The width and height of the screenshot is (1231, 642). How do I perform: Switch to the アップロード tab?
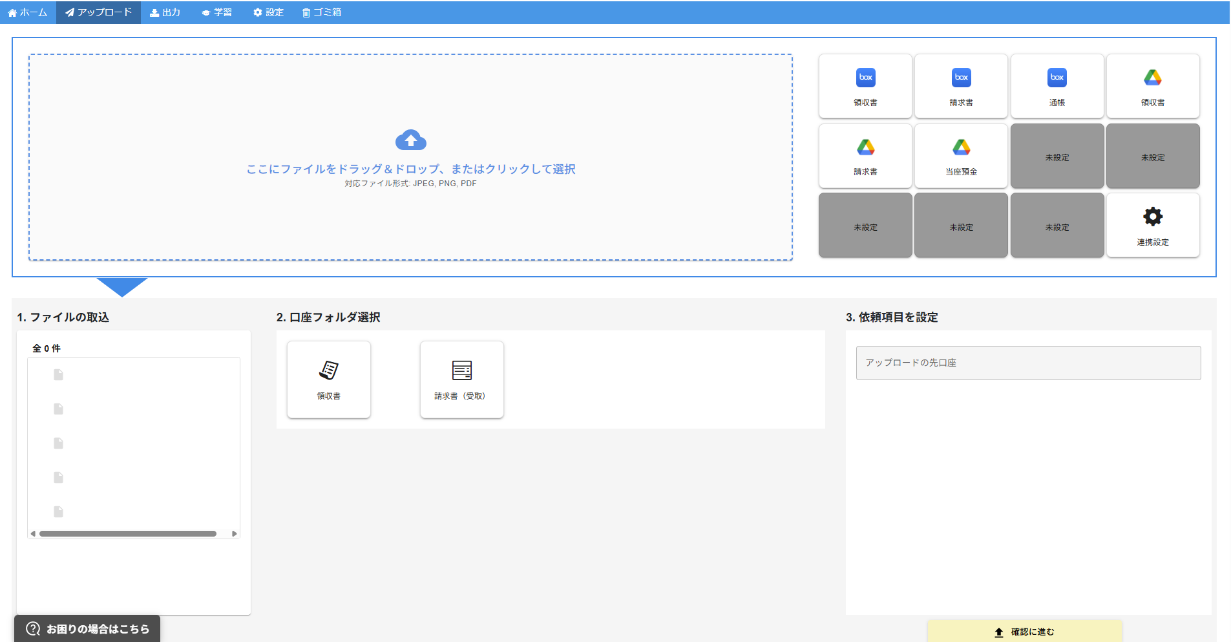pos(98,12)
